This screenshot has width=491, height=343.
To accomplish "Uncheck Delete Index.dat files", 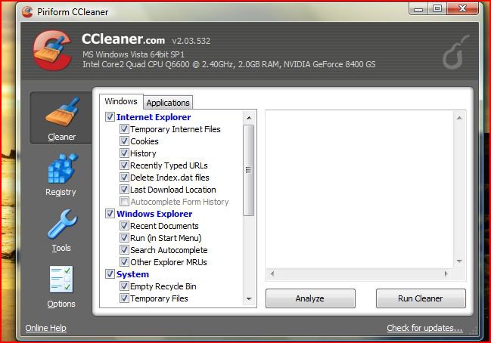I will [x=124, y=178].
